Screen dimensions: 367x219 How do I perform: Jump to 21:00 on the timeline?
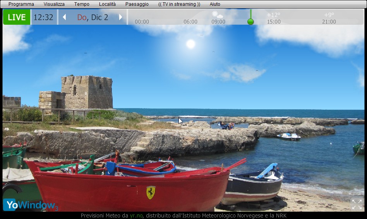(329, 22)
